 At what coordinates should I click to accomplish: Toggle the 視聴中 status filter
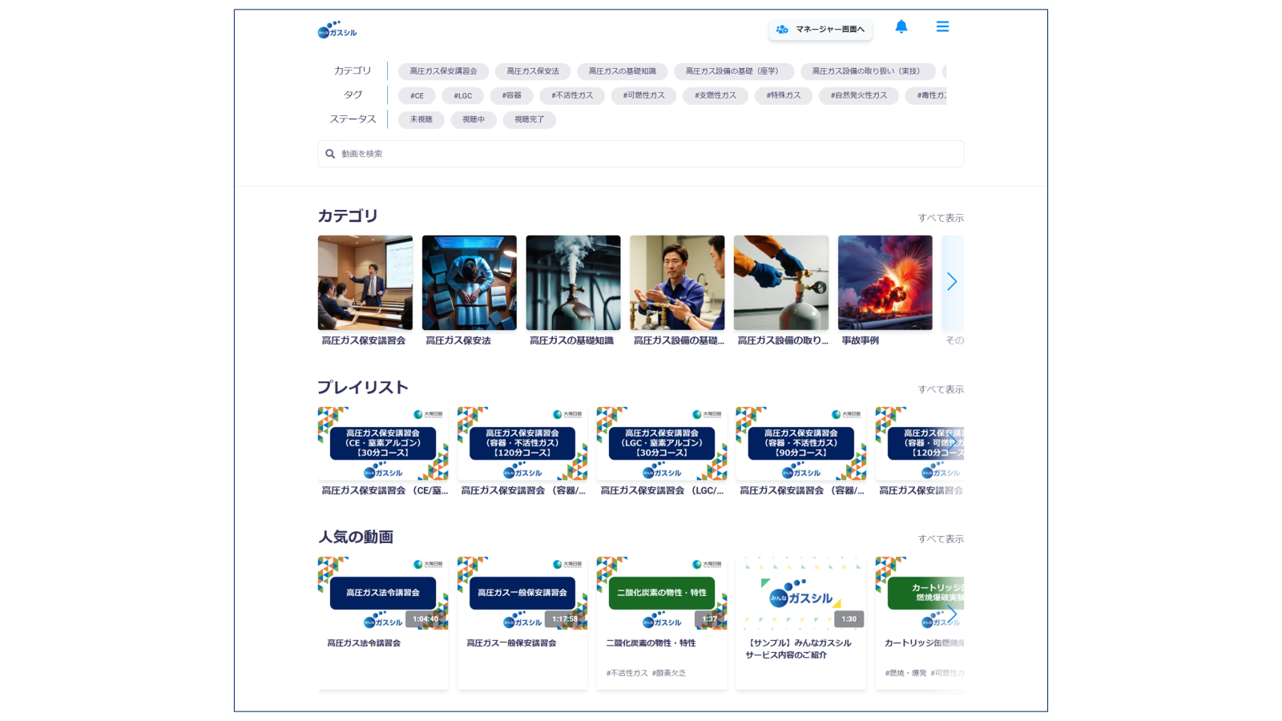(x=473, y=119)
